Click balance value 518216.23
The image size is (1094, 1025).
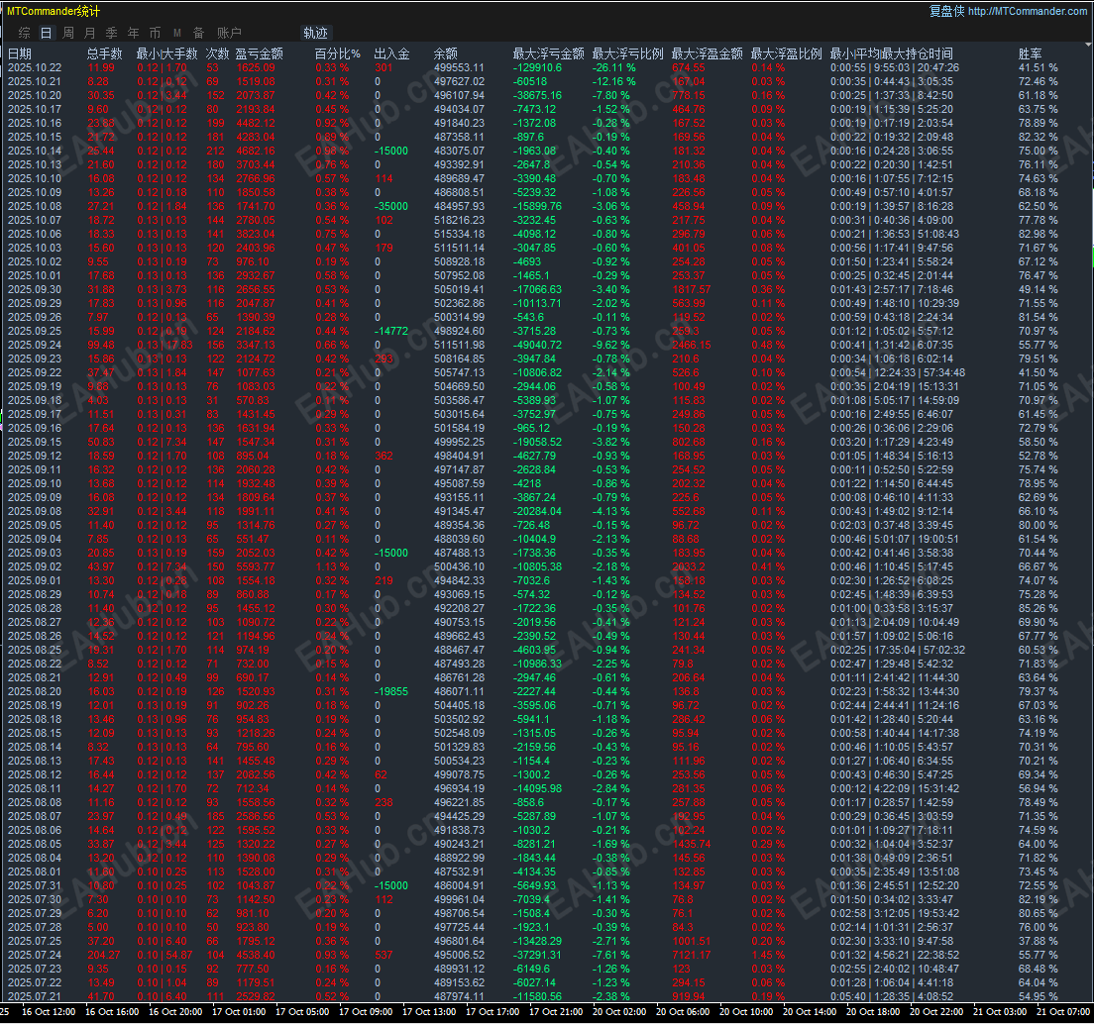click(459, 220)
